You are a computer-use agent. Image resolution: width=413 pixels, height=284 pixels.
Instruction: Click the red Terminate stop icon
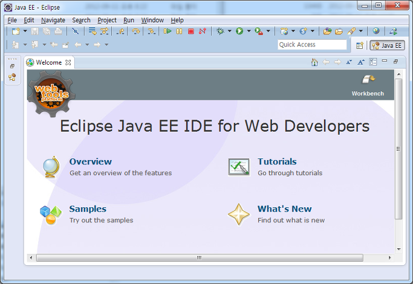[x=191, y=31]
